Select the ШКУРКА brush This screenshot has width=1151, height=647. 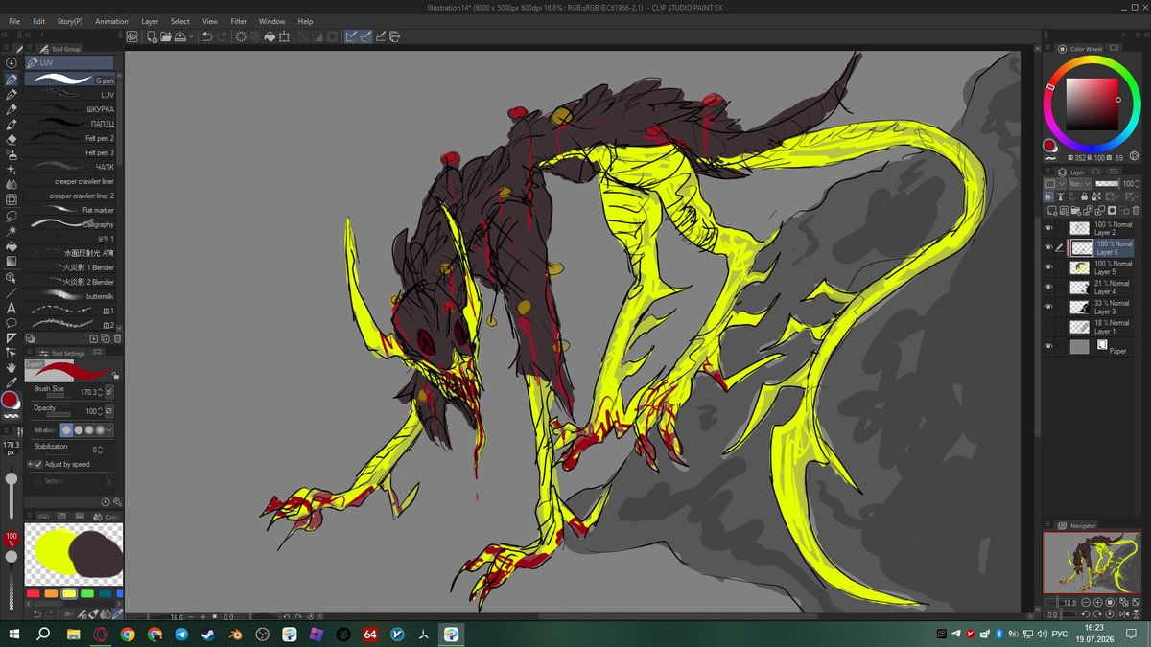70,109
